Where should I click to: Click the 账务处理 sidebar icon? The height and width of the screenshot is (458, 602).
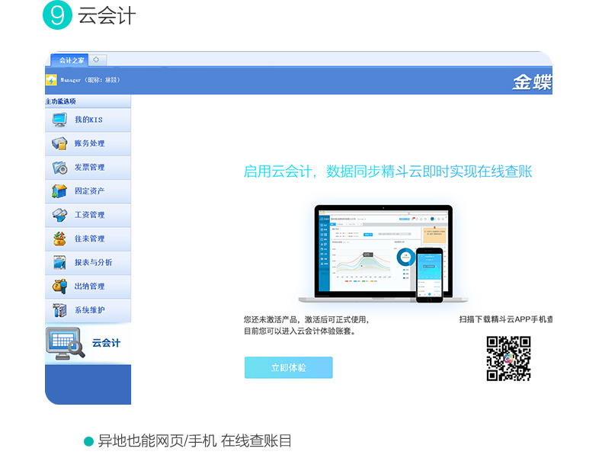(x=59, y=143)
